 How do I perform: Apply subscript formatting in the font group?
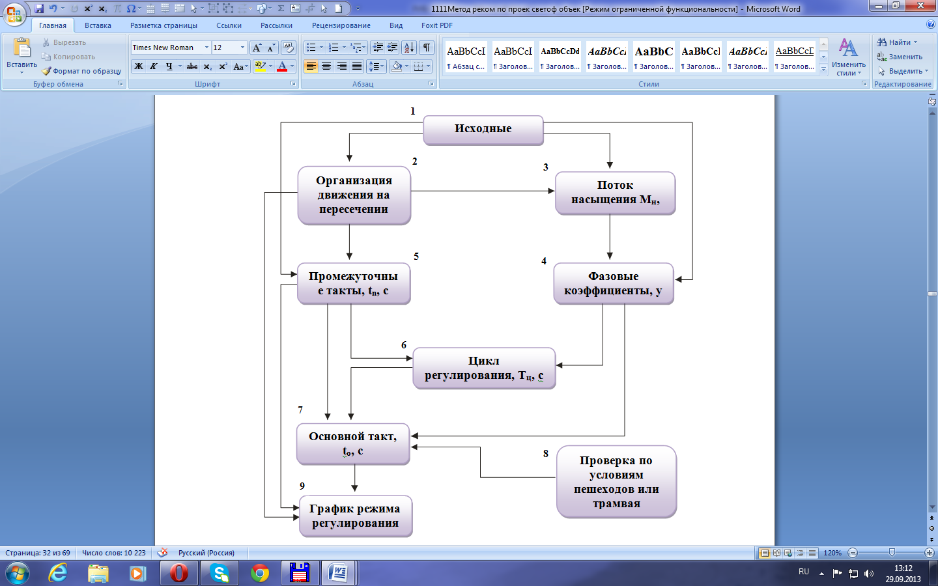(x=207, y=66)
